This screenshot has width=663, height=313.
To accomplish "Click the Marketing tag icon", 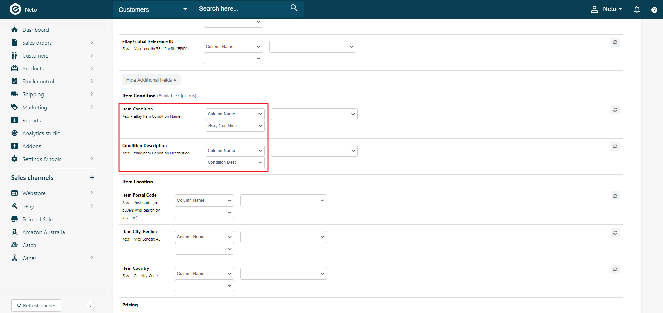I will tap(14, 107).
